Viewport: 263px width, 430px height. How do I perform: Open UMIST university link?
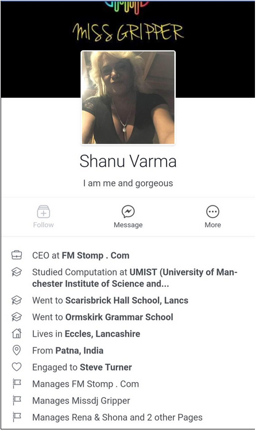point(135,278)
